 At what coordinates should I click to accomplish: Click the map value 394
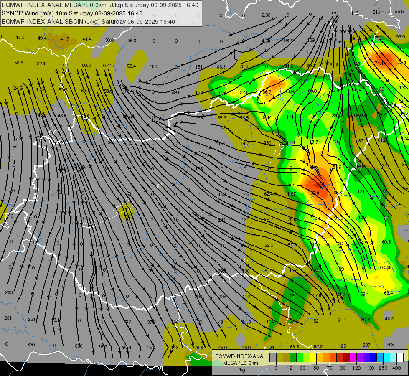222,272
